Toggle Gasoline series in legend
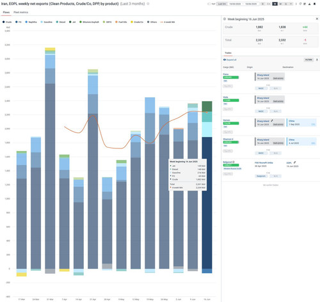 (46, 22)
